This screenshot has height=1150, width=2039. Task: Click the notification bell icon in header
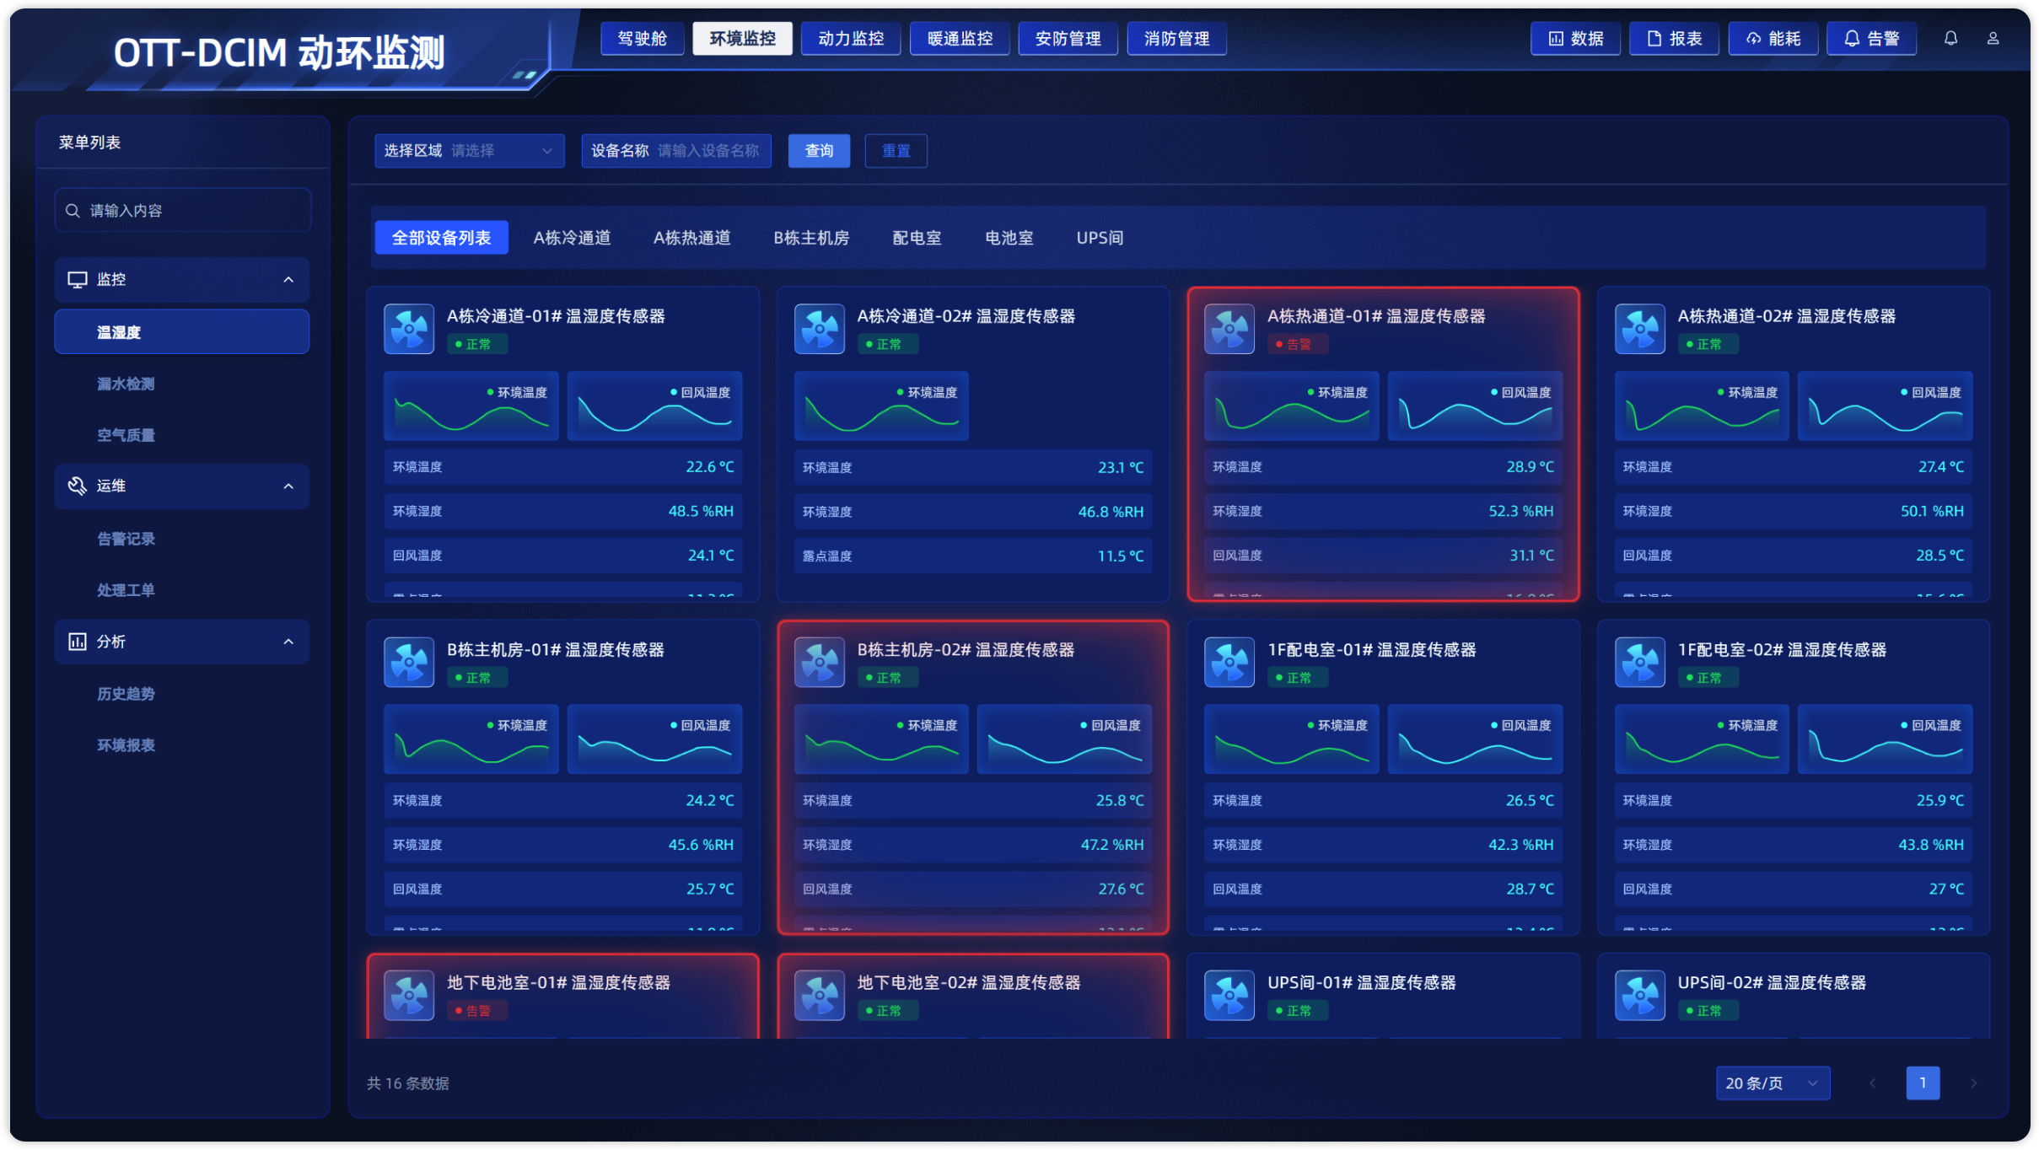(x=1950, y=38)
